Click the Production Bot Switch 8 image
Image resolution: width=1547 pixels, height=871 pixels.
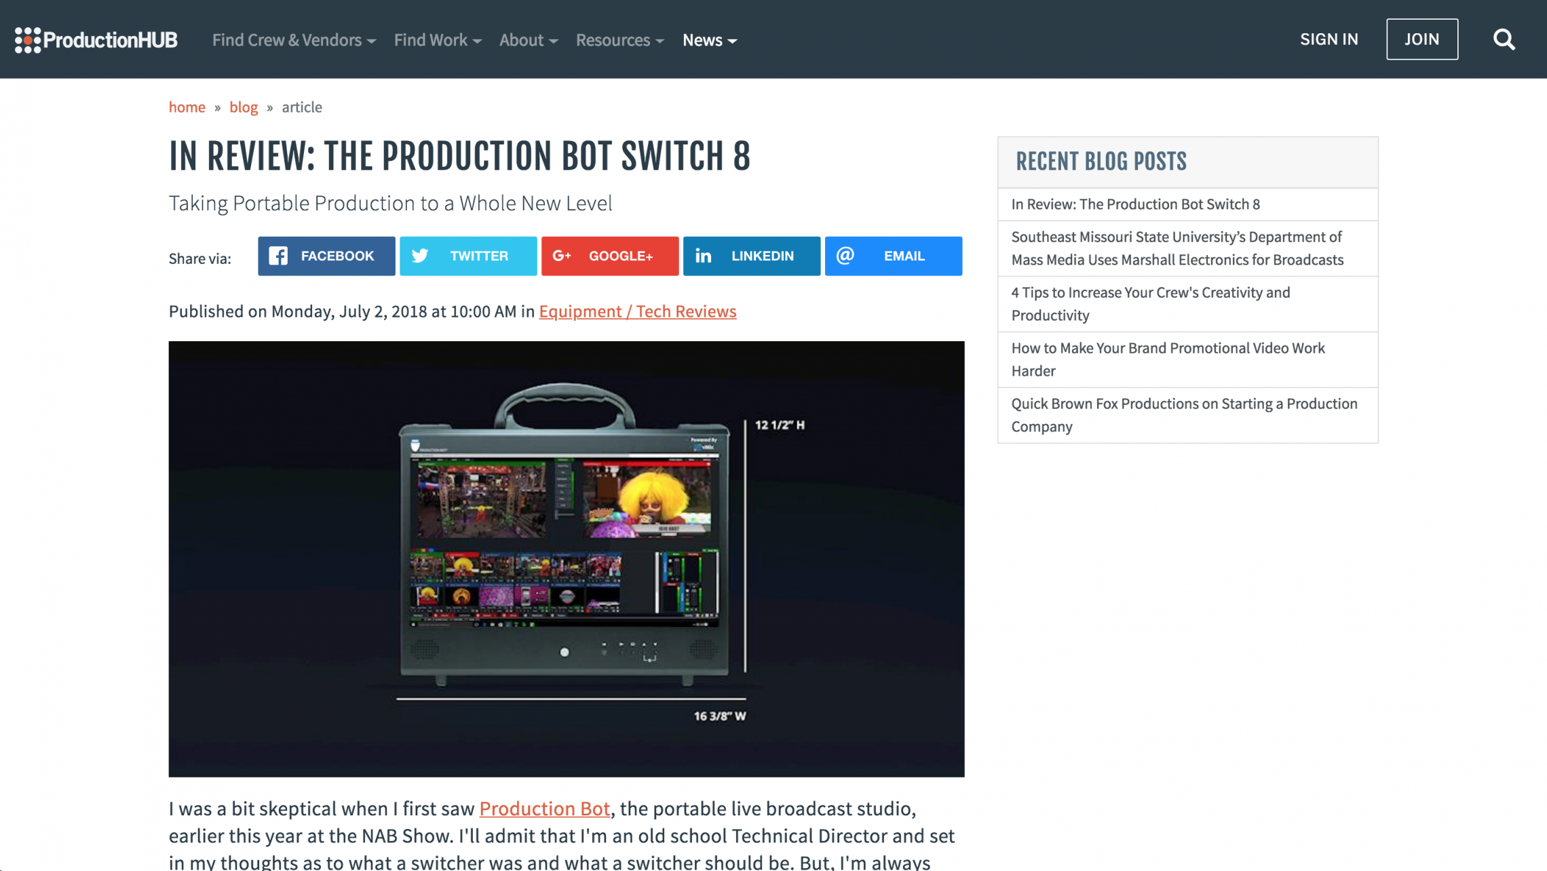tap(567, 559)
